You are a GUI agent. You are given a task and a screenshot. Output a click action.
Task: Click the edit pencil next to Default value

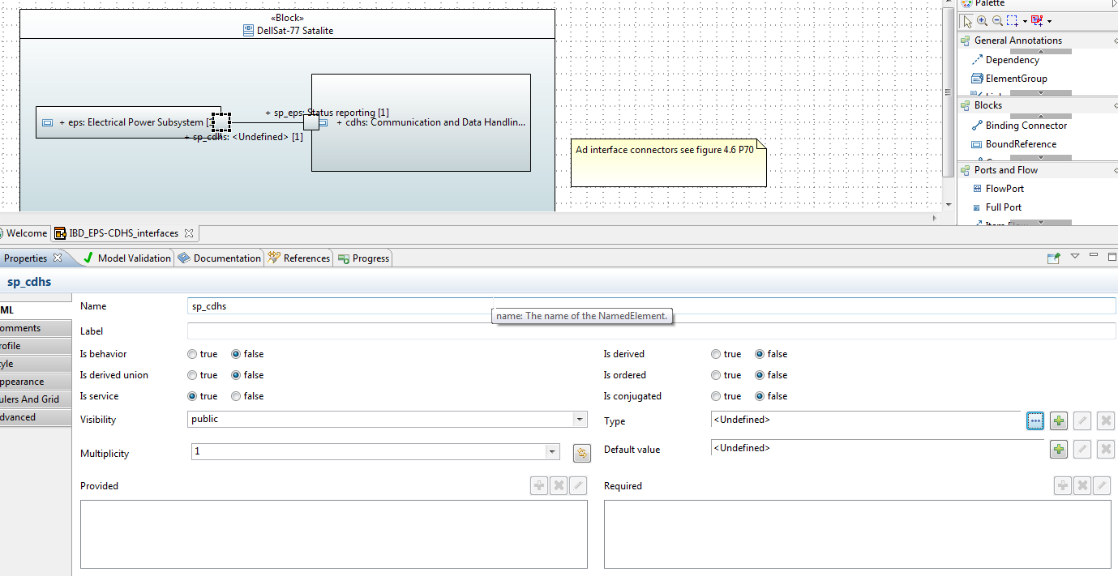pyautogui.click(x=1082, y=450)
